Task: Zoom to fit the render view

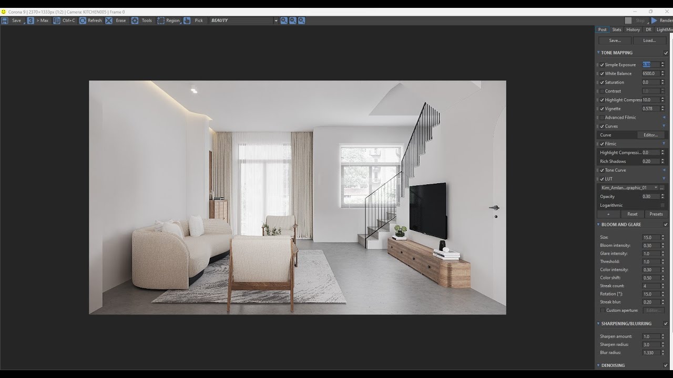Action: pyautogui.click(x=302, y=20)
